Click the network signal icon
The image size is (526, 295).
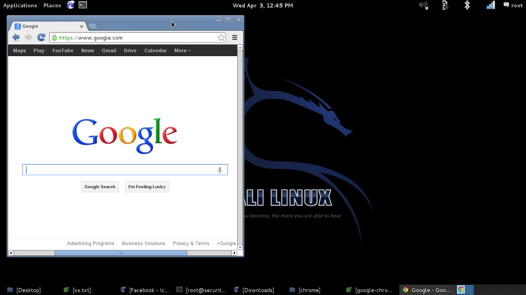coord(491,5)
